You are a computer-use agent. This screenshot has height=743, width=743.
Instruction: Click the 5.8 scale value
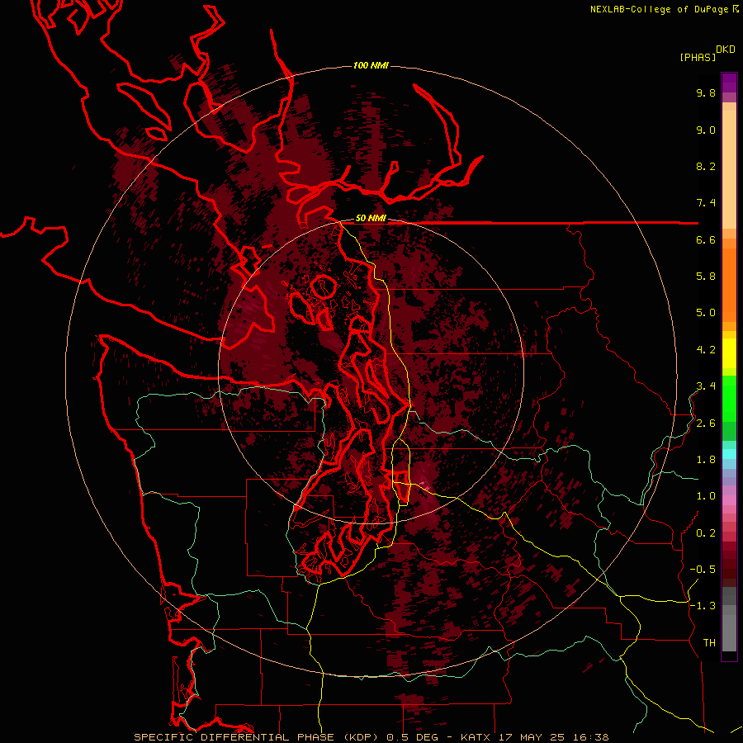coord(706,277)
